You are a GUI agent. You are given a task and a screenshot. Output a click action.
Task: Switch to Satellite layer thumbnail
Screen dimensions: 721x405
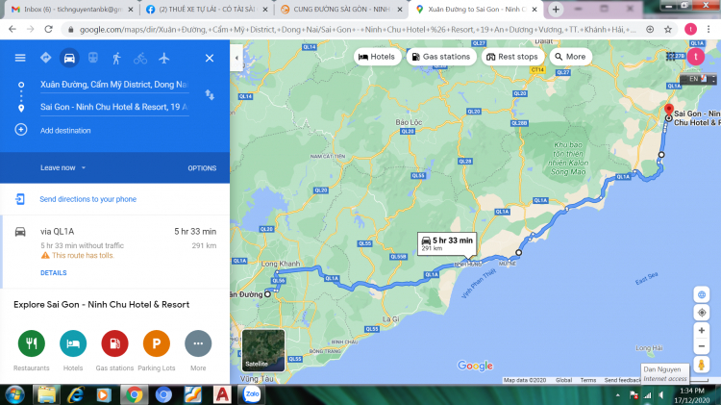coord(263,350)
